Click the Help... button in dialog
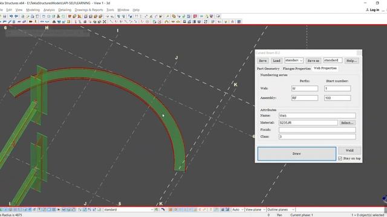The image size is (387, 217). coord(351,60)
